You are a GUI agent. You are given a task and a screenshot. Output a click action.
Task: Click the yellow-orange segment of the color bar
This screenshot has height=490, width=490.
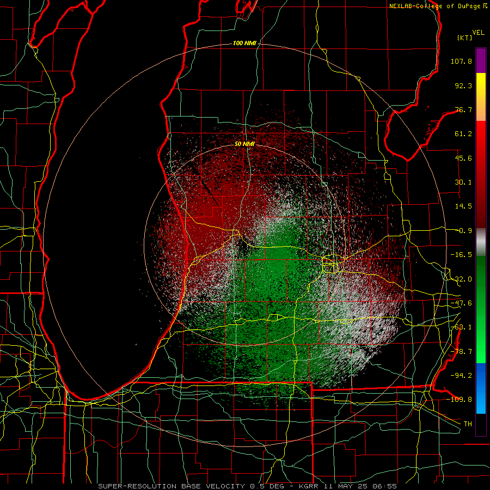point(481,97)
